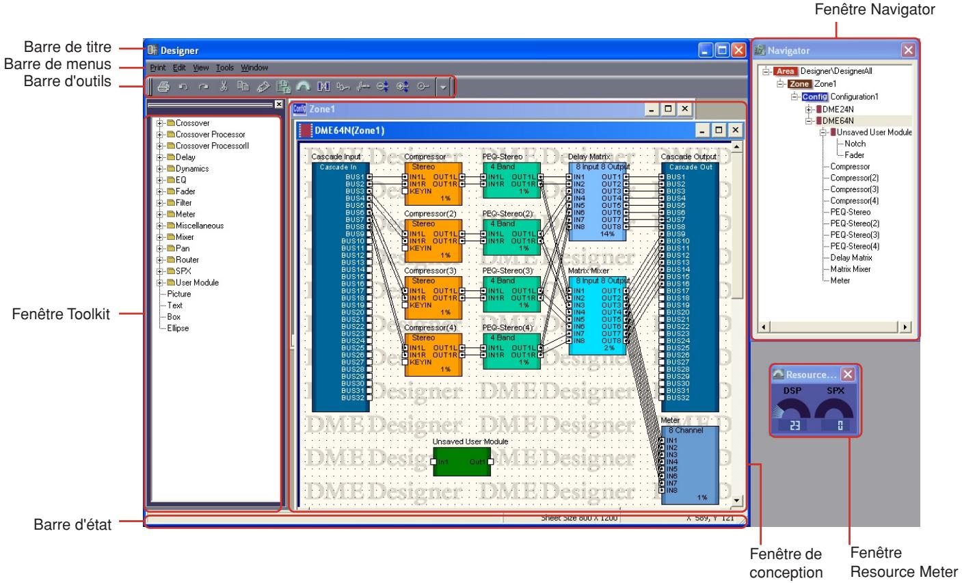Close the Toolkit panel with its X

(x=278, y=105)
